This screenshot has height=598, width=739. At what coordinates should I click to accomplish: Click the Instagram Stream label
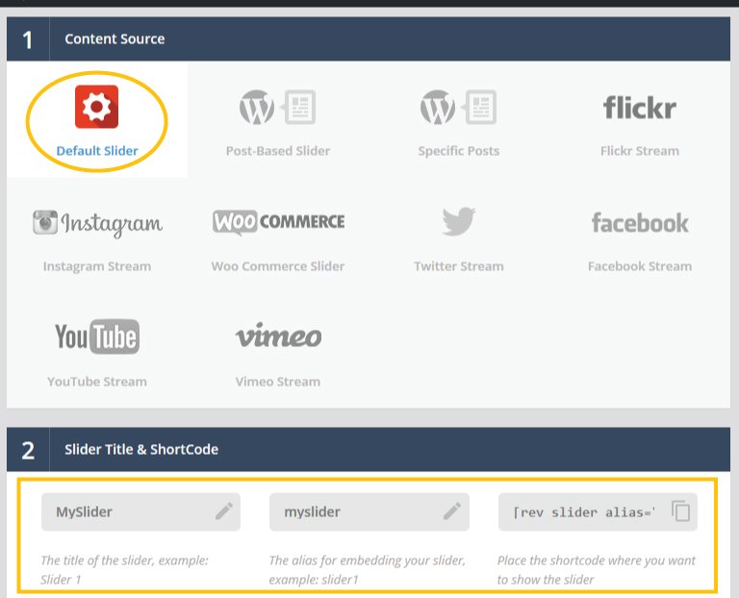click(x=97, y=266)
